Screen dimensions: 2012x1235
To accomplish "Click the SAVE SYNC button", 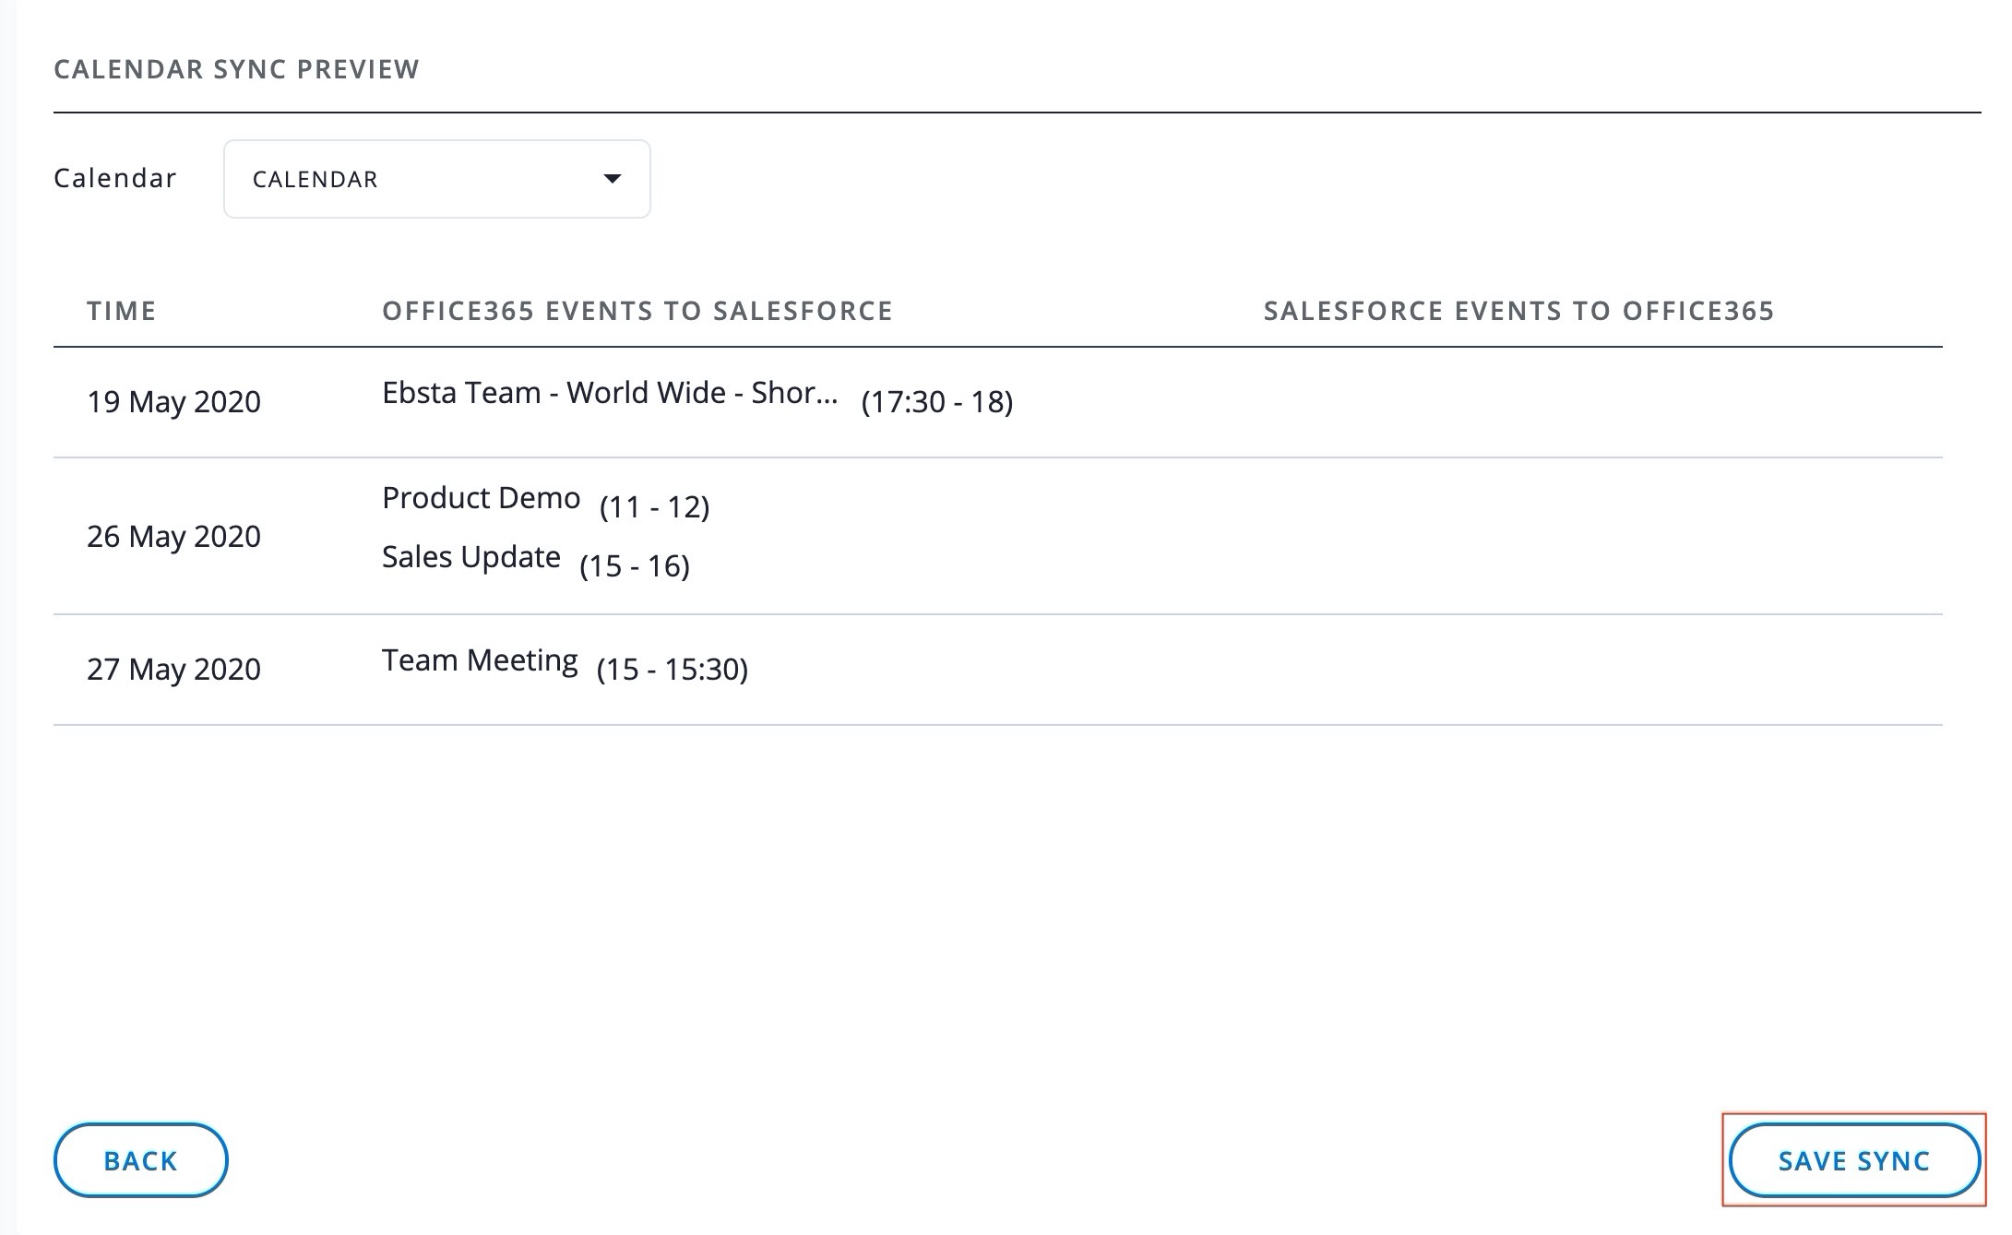I will 1853,1160.
